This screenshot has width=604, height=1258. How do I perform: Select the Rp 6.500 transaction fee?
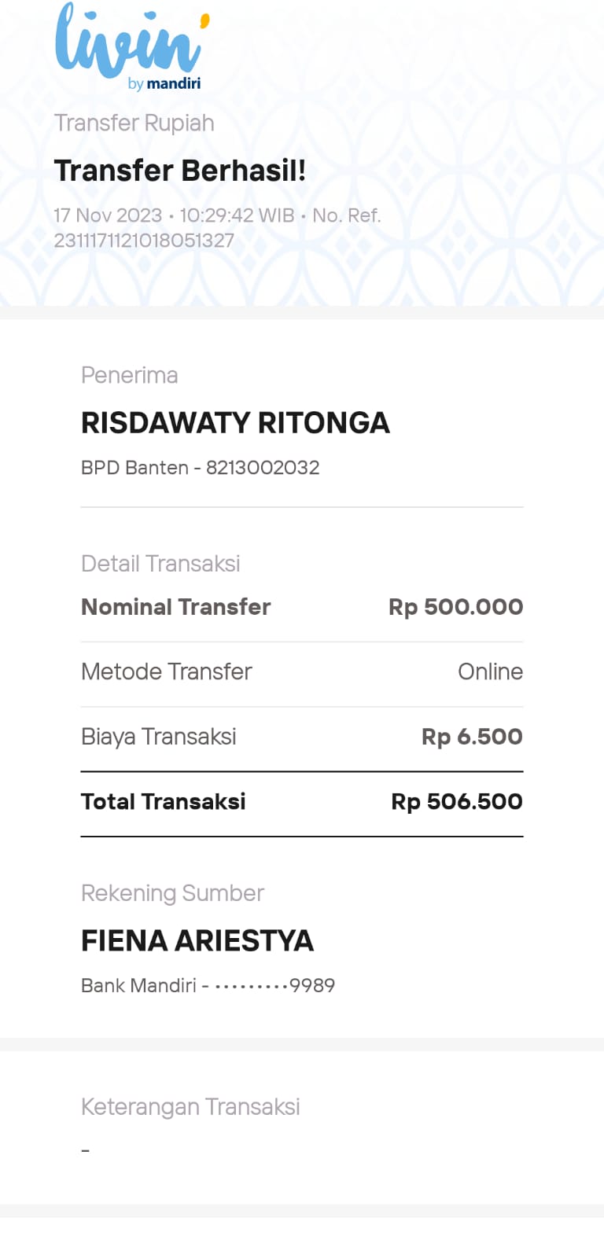[472, 737]
